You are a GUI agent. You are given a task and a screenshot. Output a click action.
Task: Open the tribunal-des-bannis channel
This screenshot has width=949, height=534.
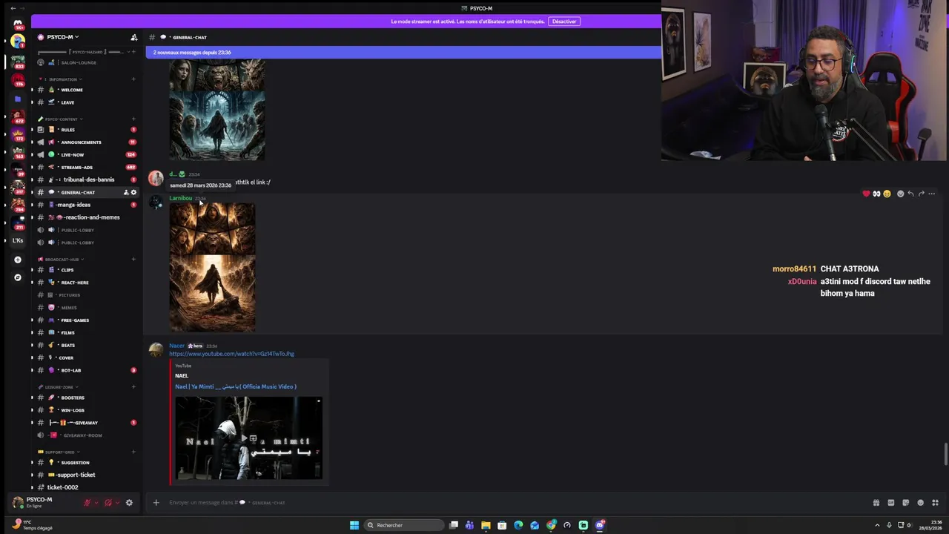[x=87, y=179]
